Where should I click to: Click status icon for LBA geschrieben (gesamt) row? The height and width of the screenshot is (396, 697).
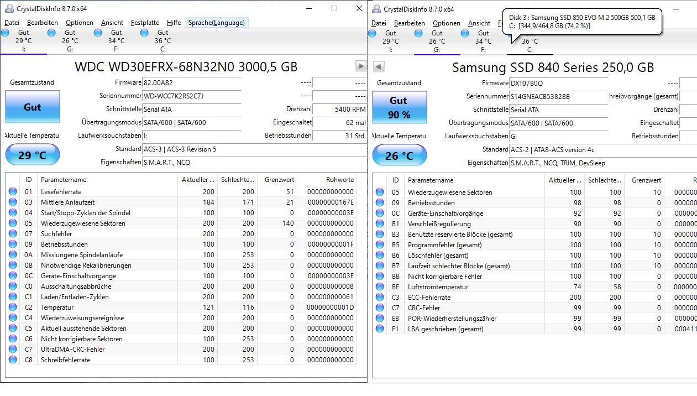coord(380,329)
